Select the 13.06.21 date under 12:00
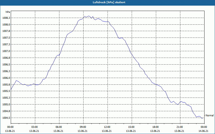 click(x=107, y=131)
